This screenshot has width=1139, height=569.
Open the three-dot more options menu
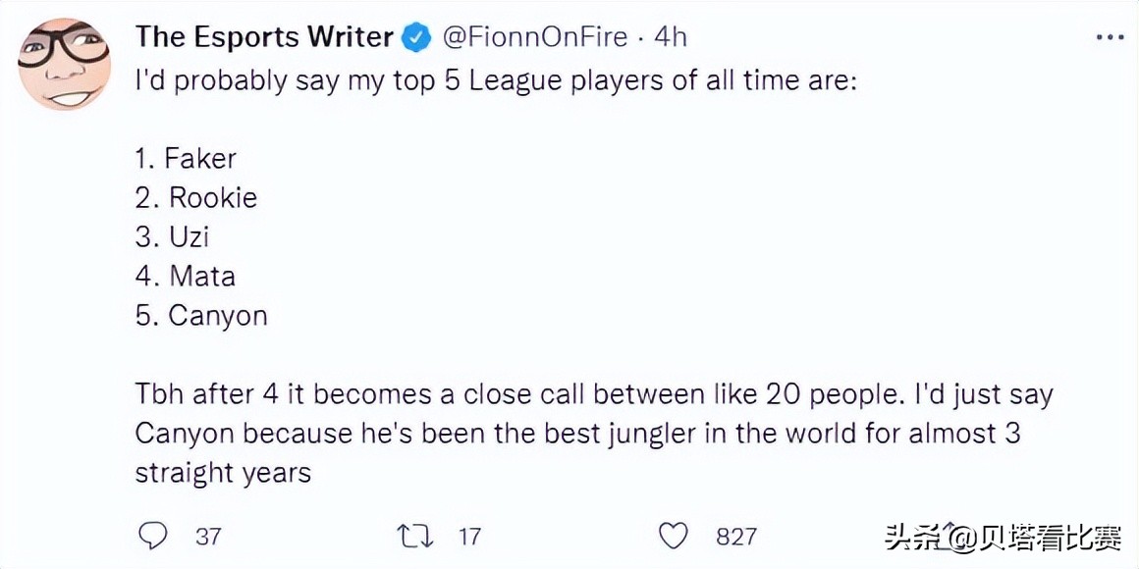[x=1110, y=37]
